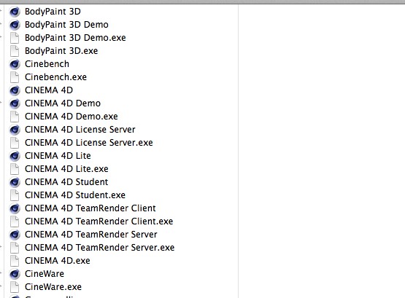Screen dimensions: 405x298
Task: Click the Cinebench.exe file icon
Action: click(x=15, y=77)
